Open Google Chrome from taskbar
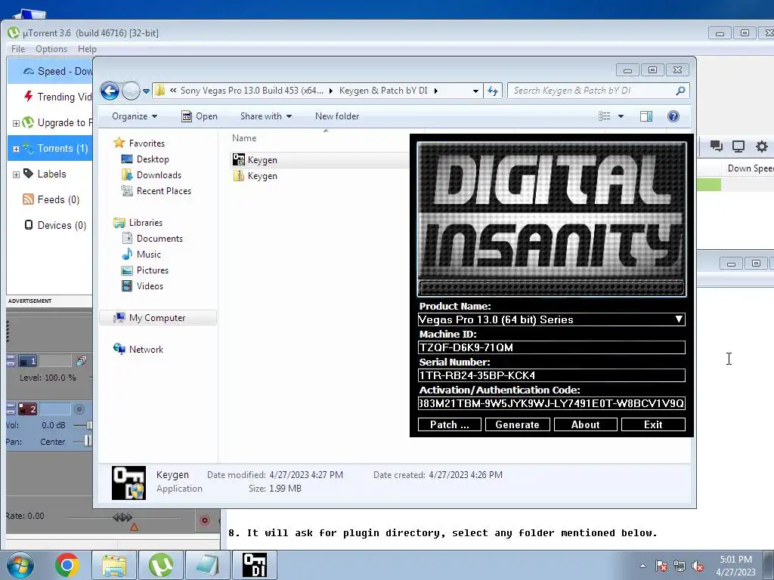 click(67, 565)
